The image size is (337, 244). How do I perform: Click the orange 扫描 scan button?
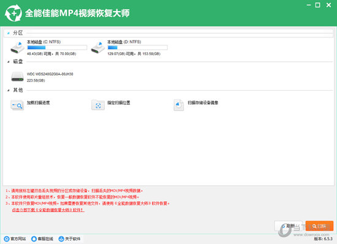319,226
